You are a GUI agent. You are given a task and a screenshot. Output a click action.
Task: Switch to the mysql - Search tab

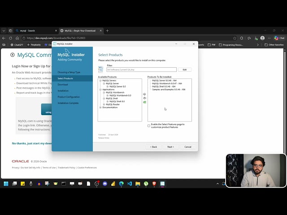click(x=36, y=31)
